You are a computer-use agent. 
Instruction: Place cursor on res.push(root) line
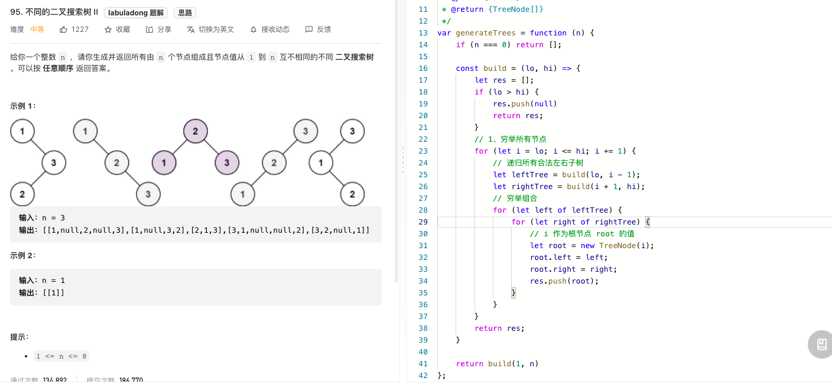565,281
